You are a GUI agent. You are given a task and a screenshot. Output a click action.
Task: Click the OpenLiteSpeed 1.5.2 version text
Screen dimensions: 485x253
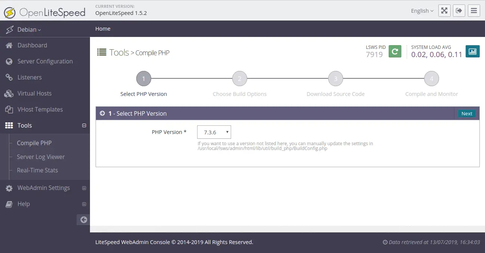tap(121, 13)
